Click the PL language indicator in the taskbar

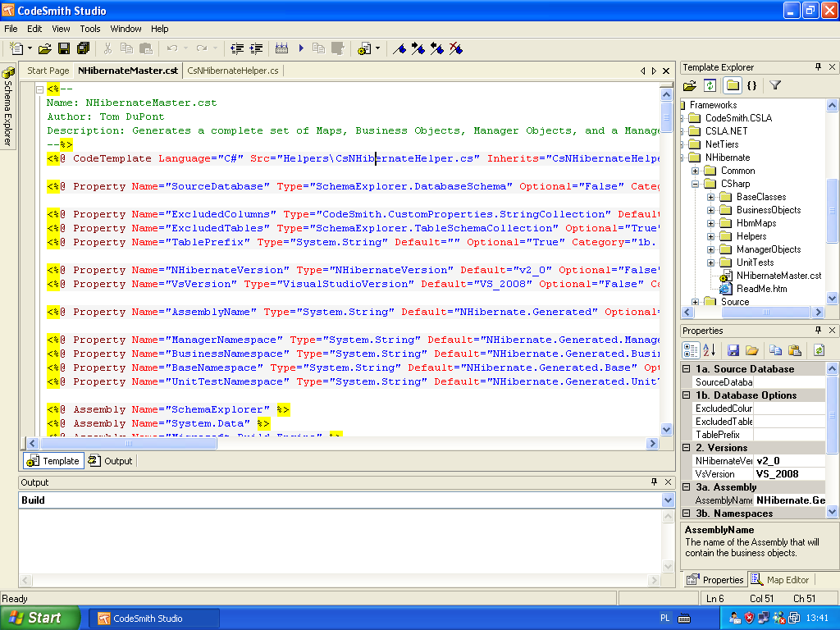664,619
